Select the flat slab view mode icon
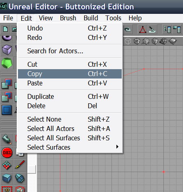Viewport: 183px width, 192px height. pos(172,41)
